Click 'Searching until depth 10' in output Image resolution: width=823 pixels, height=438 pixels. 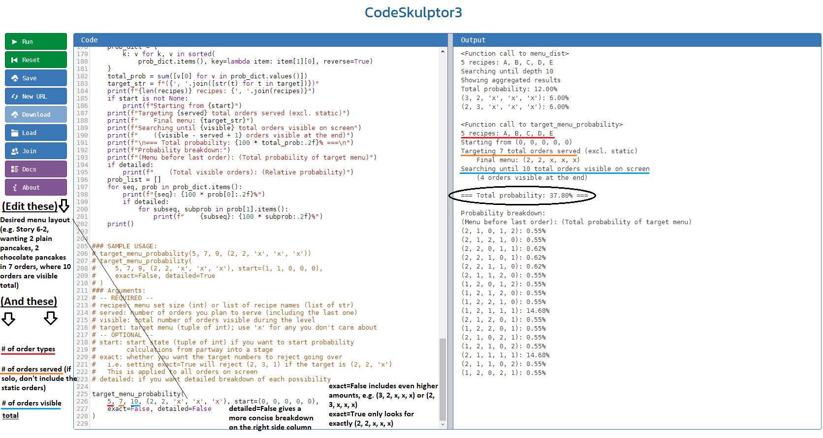click(x=507, y=71)
